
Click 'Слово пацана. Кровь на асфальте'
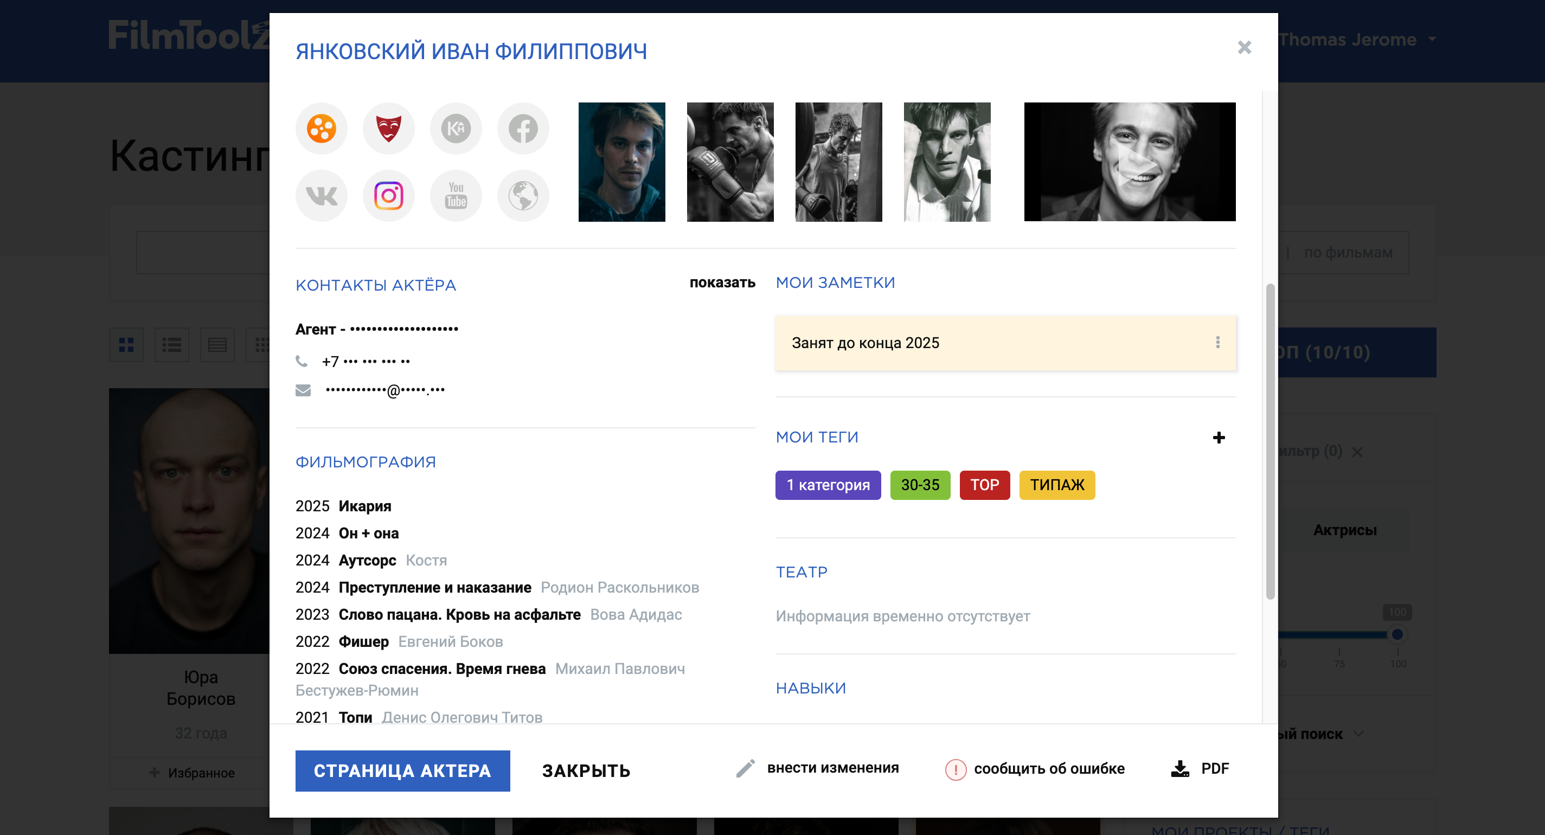tap(459, 614)
